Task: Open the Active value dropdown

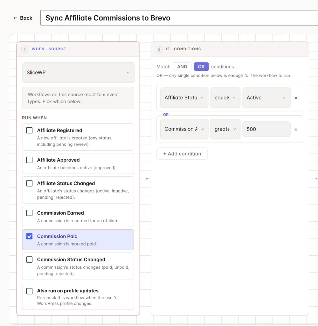Action: click(x=266, y=97)
